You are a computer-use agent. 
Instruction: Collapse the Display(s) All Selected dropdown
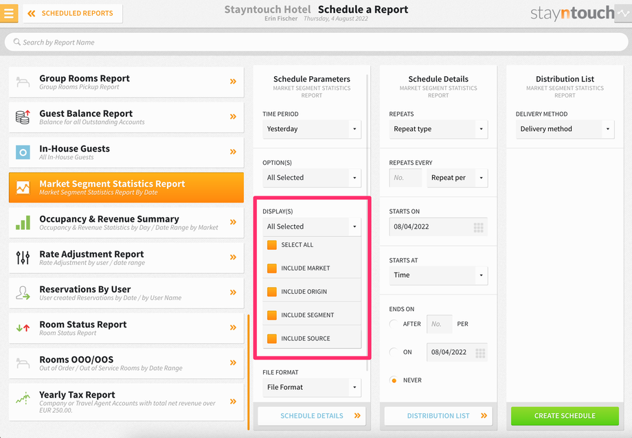click(x=312, y=227)
